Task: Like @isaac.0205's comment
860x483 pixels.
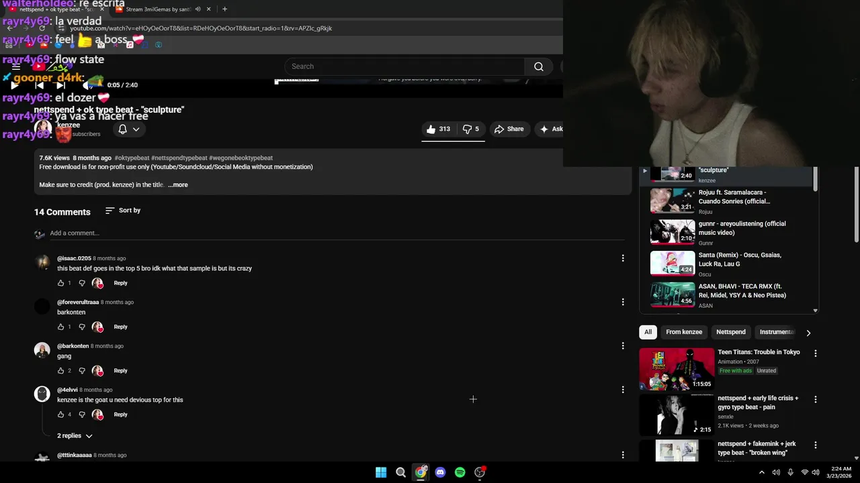Action: click(60, 283)
